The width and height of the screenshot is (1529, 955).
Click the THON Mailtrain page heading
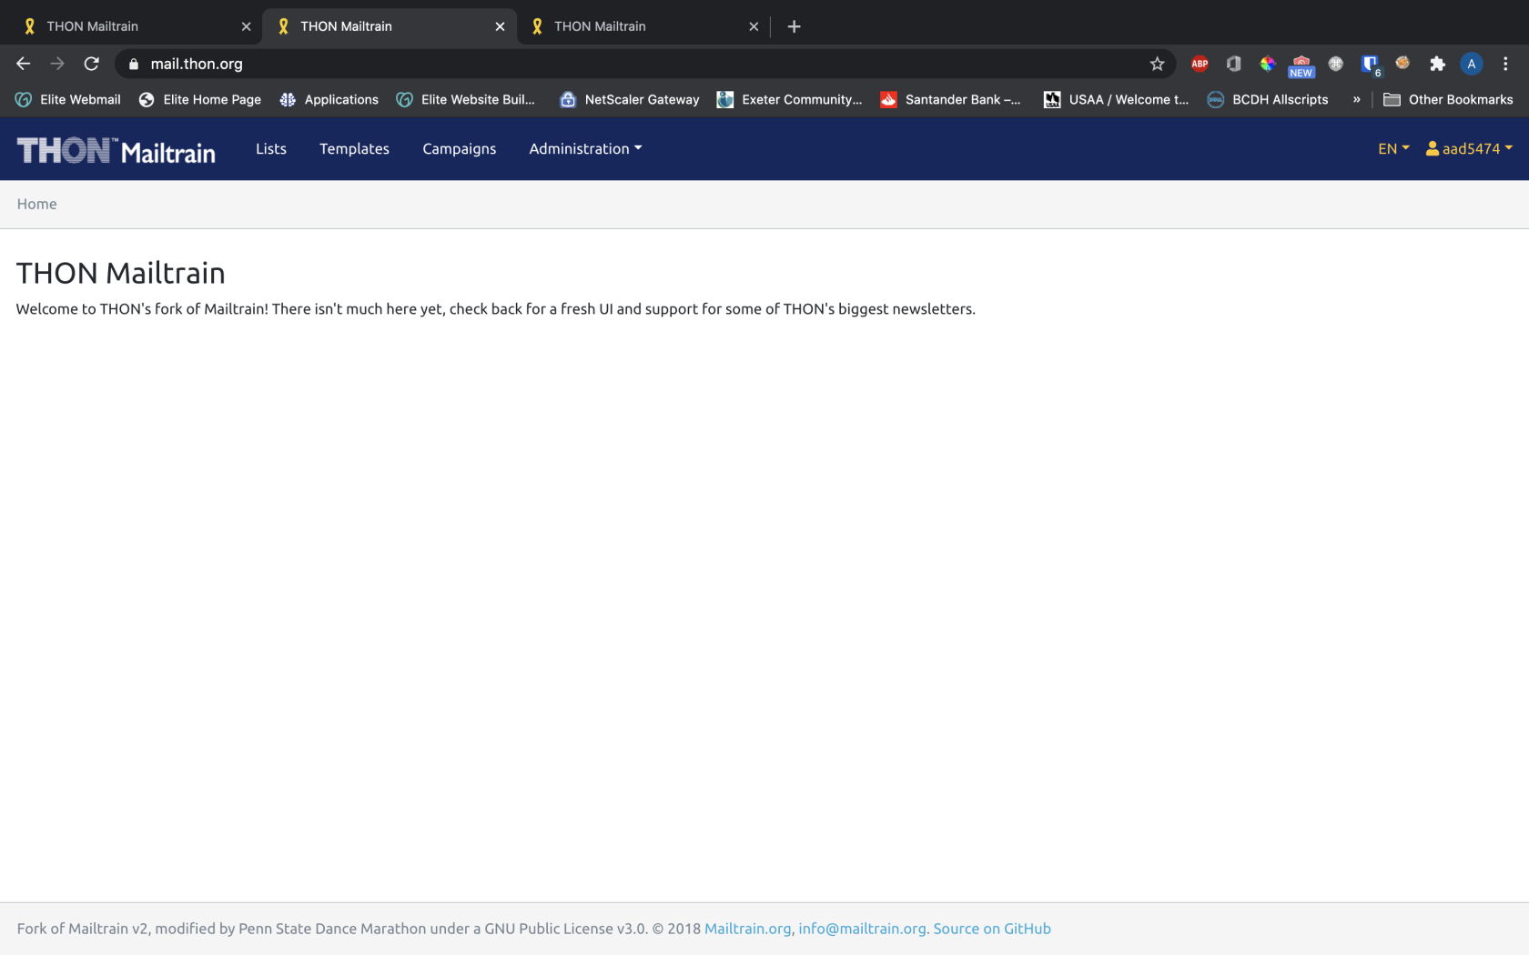121,273
